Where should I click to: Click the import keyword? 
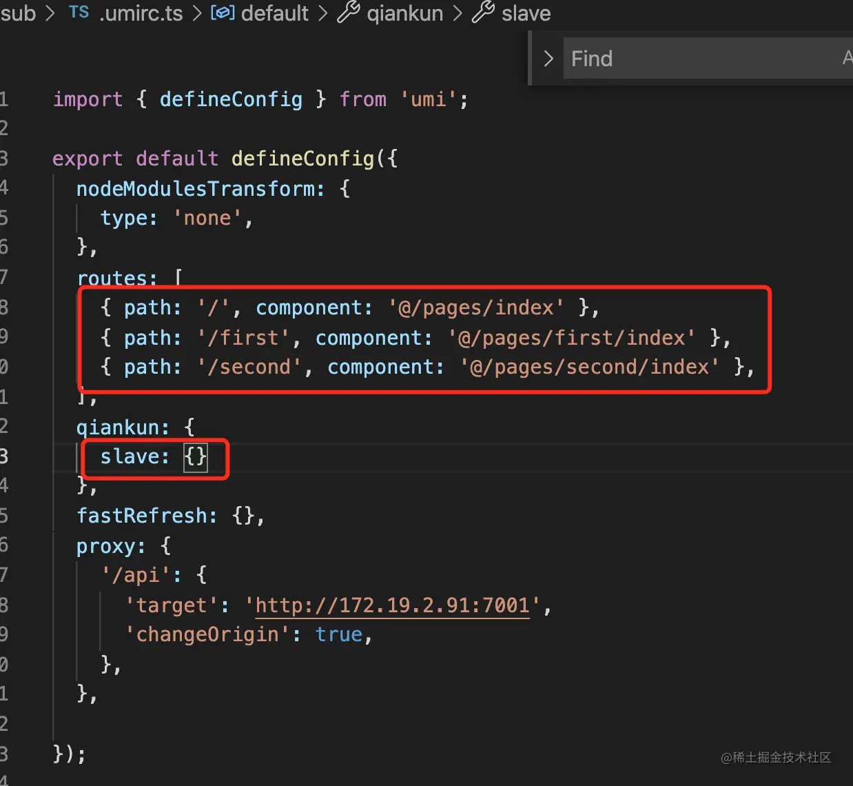88,99
